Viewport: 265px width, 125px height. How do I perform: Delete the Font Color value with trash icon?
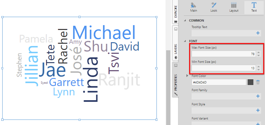click(258, 82)
